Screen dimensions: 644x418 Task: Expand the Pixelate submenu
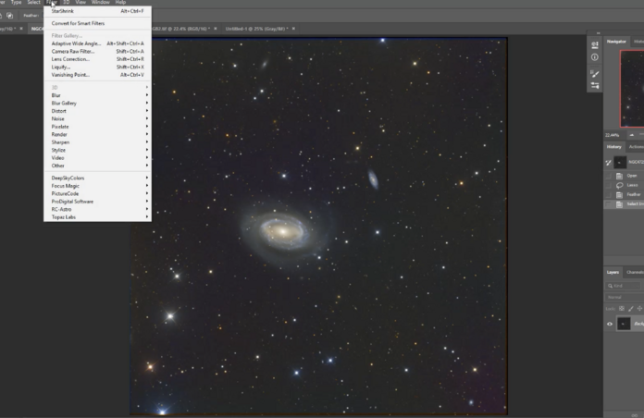point(98,127)
